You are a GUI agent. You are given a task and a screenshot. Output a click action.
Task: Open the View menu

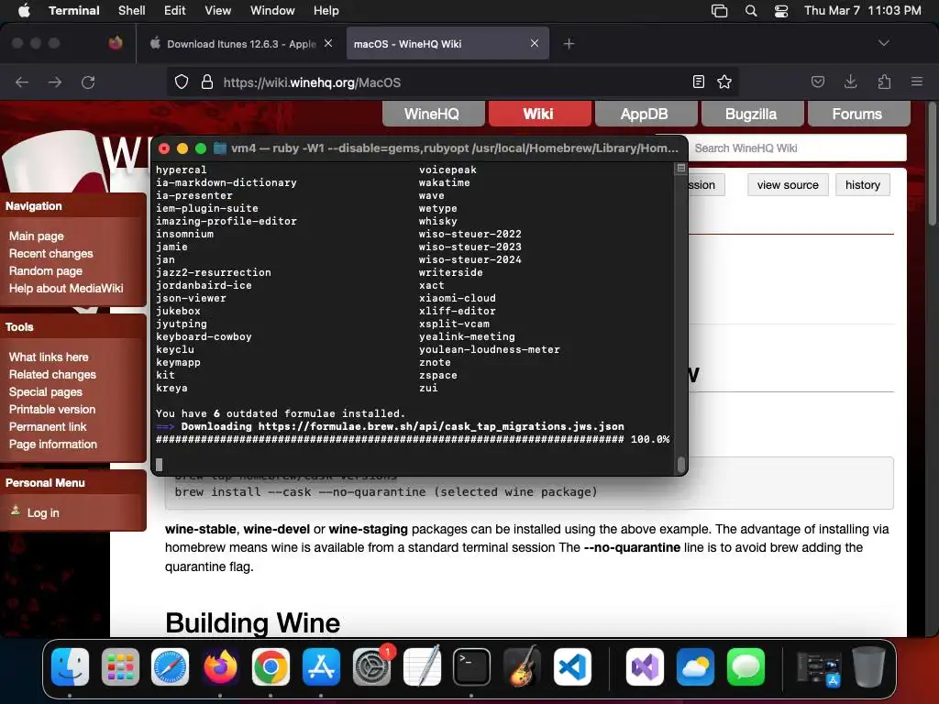coord(217,10)
